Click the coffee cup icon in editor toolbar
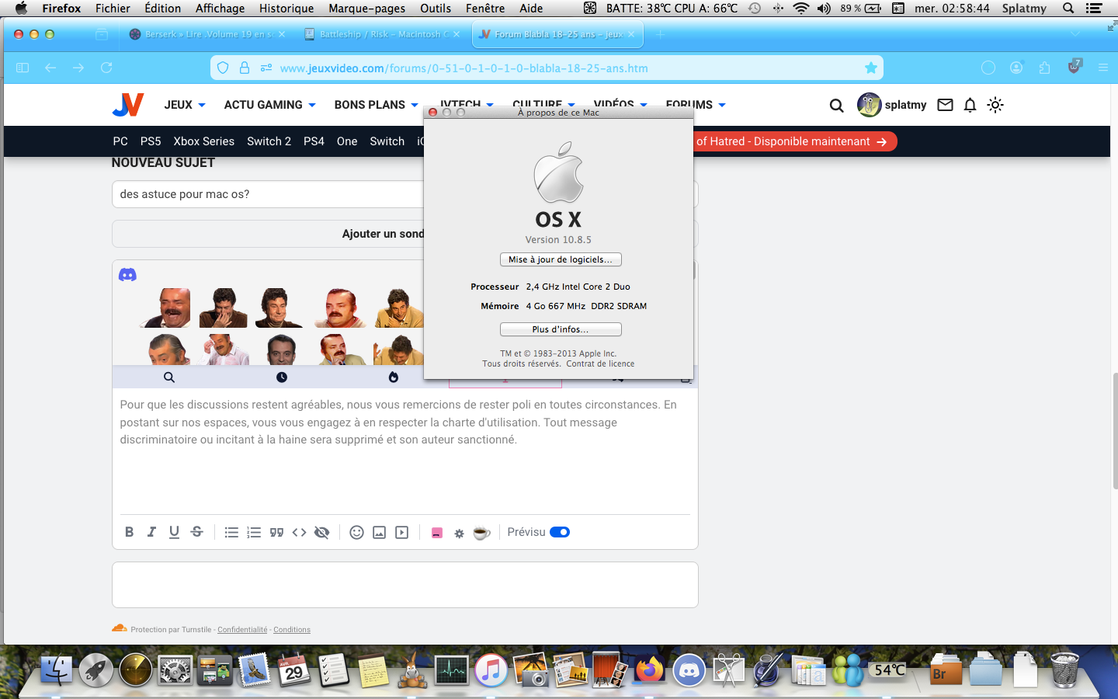The width and height of the screenshot is (1118, 699). [481, 533]
